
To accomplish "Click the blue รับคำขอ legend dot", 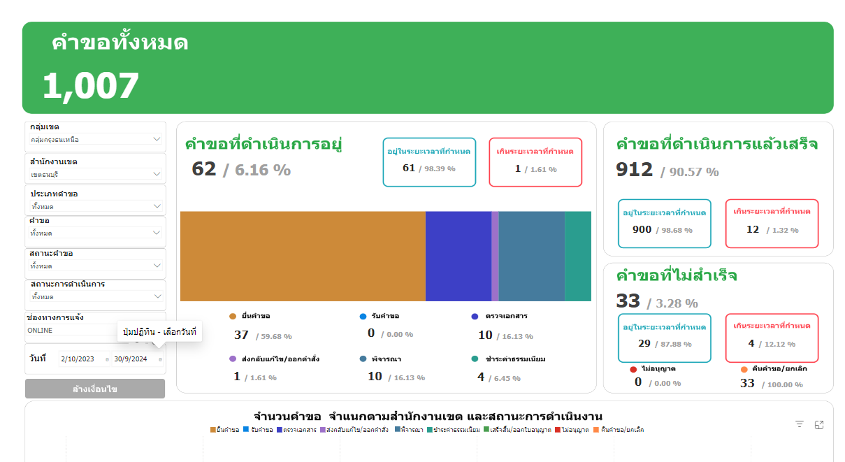I will [x=363, y=317].
